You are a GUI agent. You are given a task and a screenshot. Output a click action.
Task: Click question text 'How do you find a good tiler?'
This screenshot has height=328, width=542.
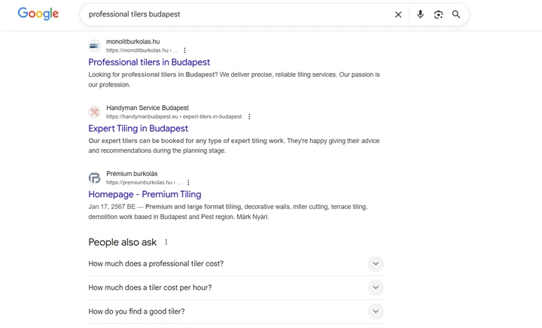coord(136,311)
